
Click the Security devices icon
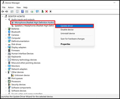9,85
